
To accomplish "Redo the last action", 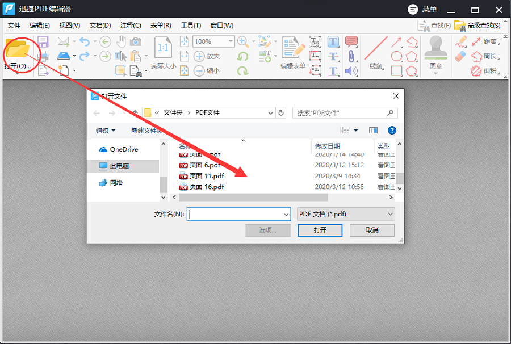I will click(x=85, y=56).
